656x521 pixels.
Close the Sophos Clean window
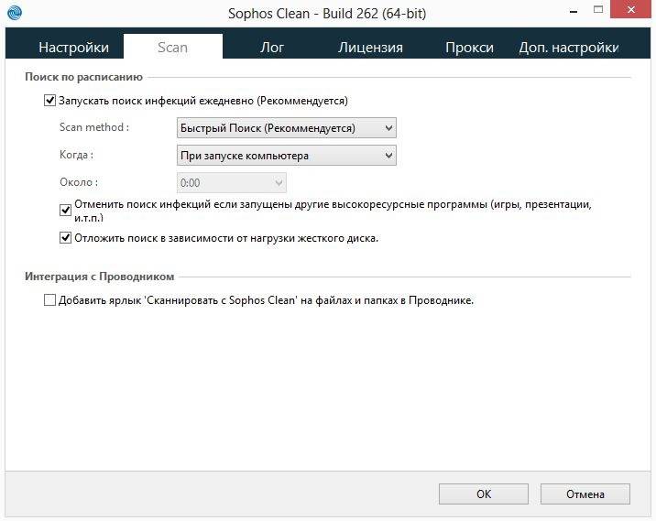[631, 9]
